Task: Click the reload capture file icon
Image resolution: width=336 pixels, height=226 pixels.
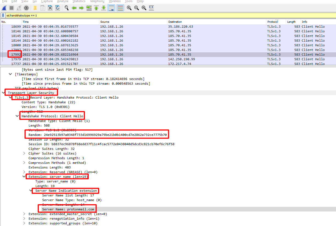Action: [x=58, y=8]
